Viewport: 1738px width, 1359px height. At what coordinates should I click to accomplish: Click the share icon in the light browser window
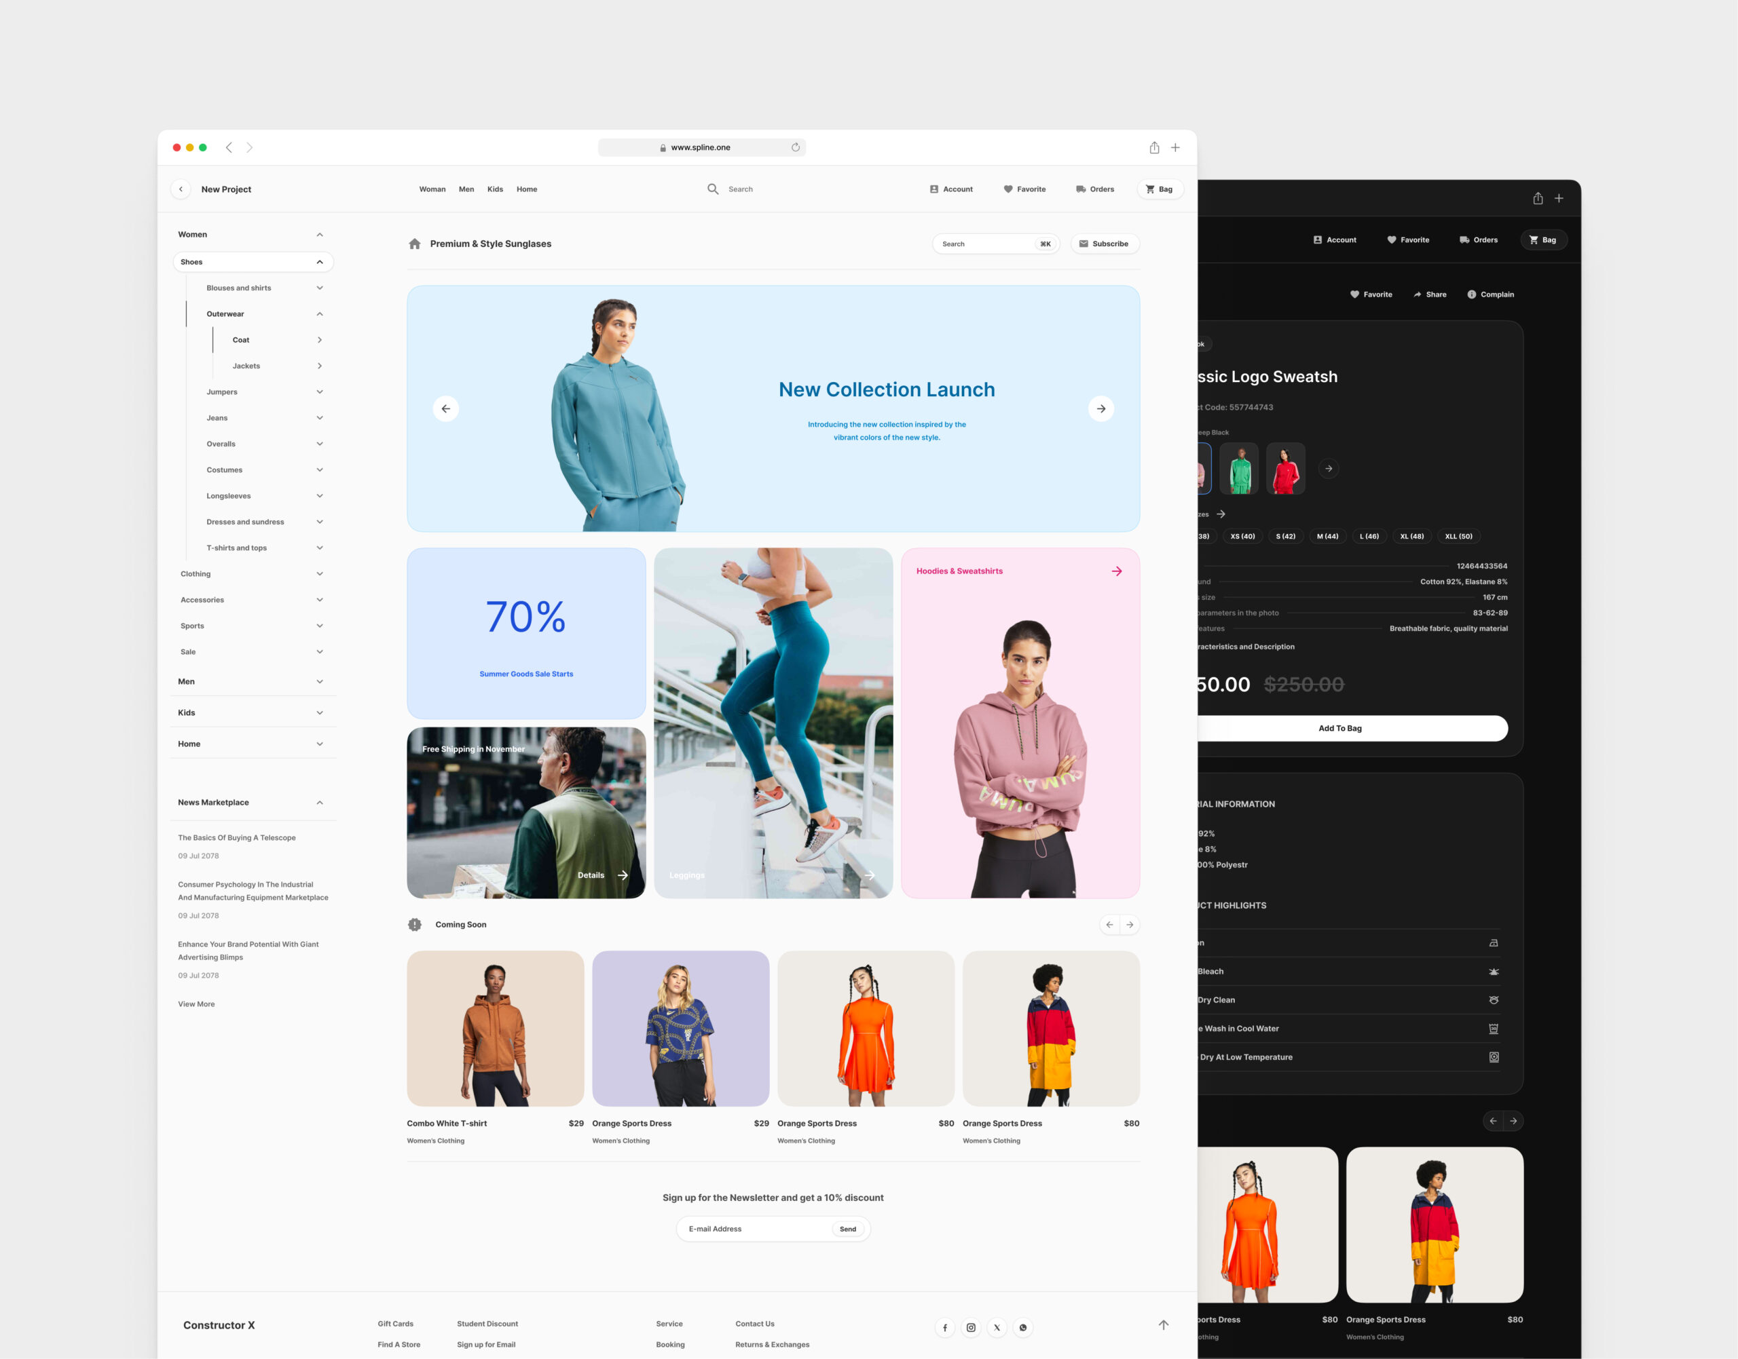[1153, 147]
